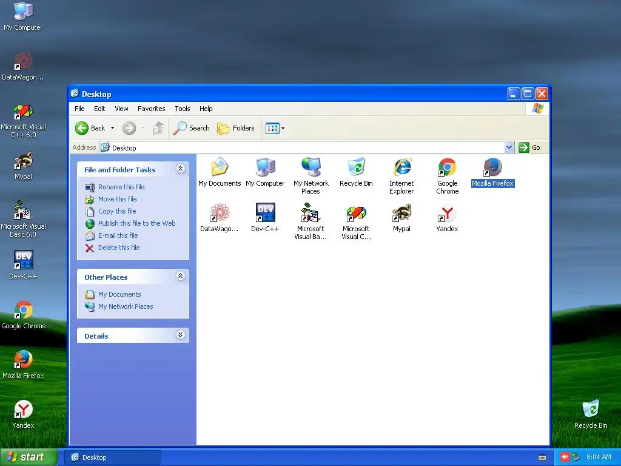
Task: Collapse Other Places panel
Action: (x=180, y=276)
